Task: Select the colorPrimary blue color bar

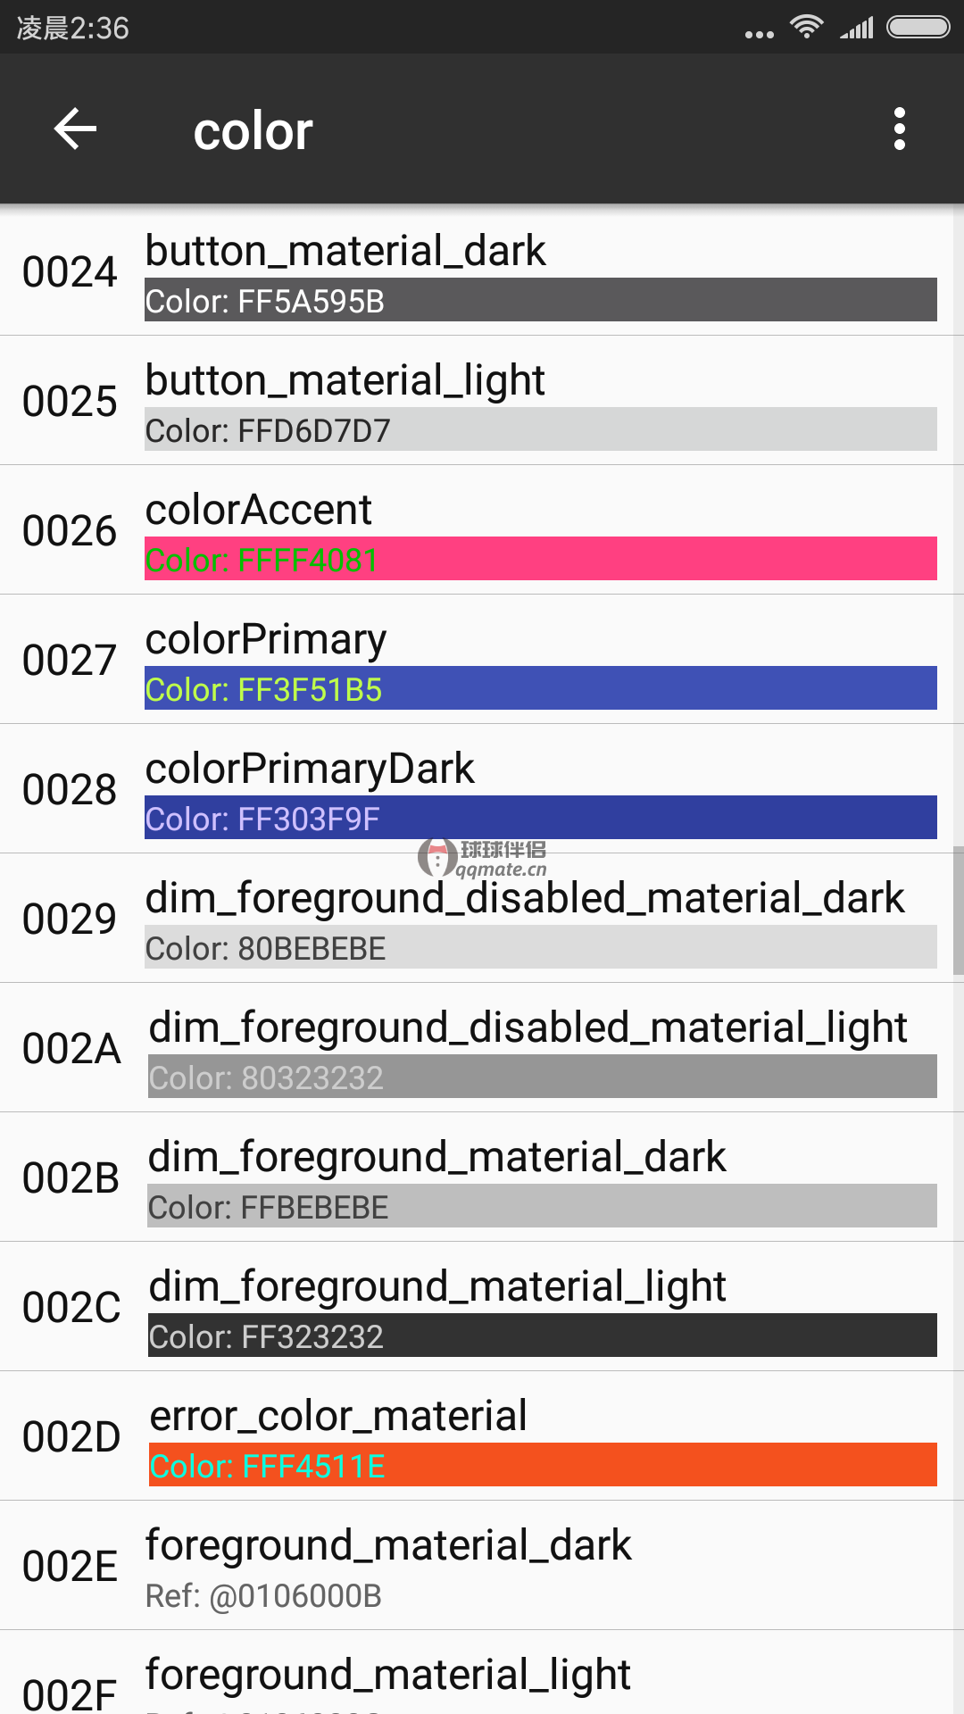Action: pos(540,688)
